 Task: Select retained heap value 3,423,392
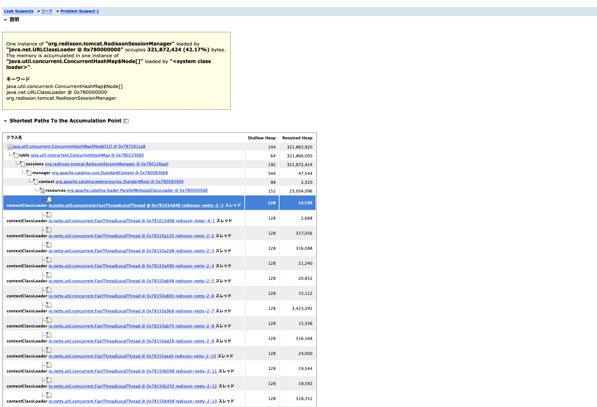click(302, 309)
